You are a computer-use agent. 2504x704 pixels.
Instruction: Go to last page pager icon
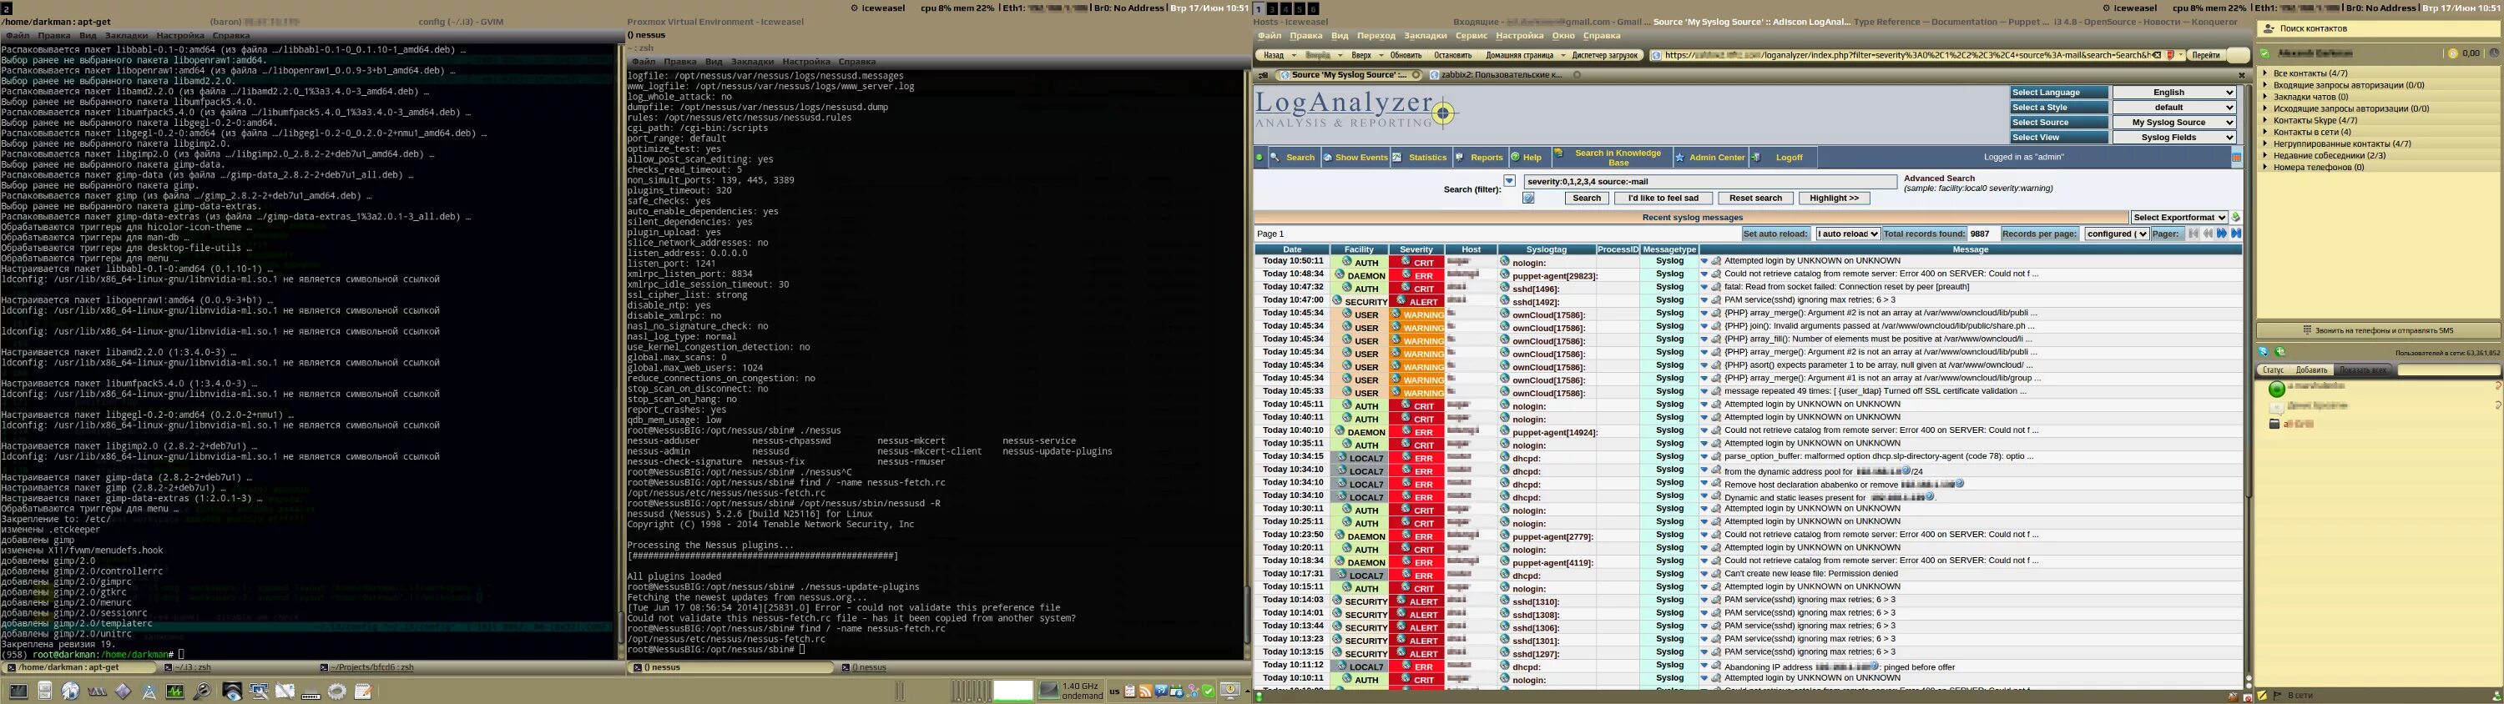(x=2237, y=233)
